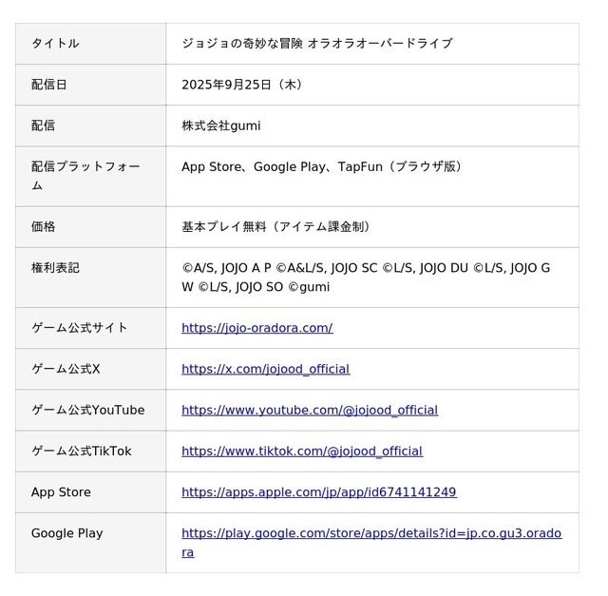This screenshot has width=608, height=596.
Task: Click the game title text ジョジョの奇妙な冒険
Action: click(242, 44)
